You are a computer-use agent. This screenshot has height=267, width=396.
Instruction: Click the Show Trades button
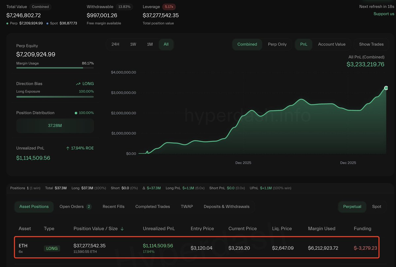point(371,44)
